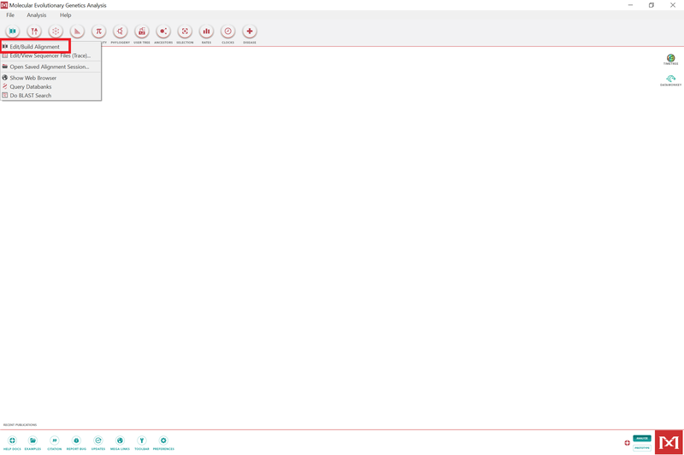Switch to Prototype mode

click(x=642, y=447)
